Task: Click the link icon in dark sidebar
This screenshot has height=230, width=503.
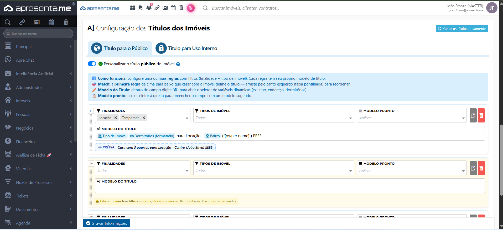Action: (22, 22)
